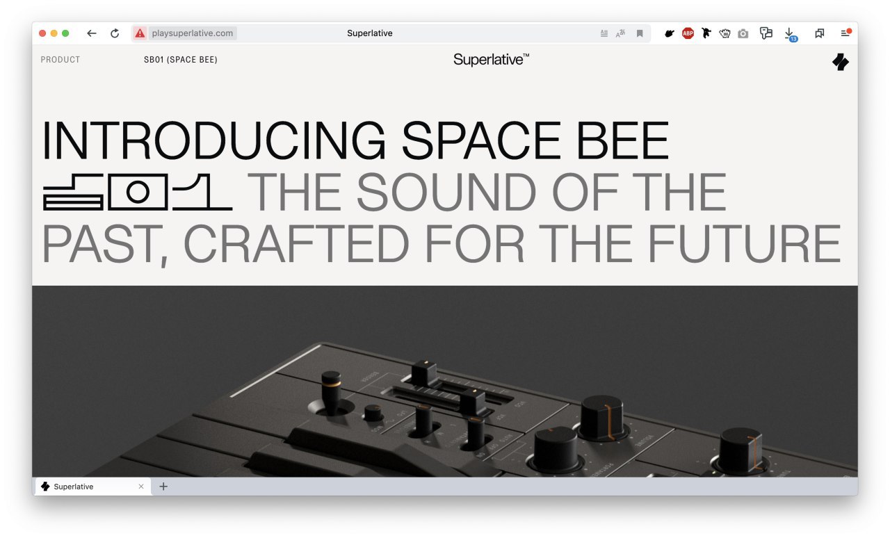Click the hand-with-barcode extension icon
Image resolution: width=890 pixels, height=538 pixels.
[725, 33]
